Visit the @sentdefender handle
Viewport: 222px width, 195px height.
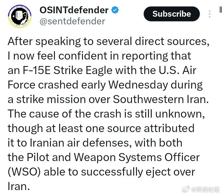click(72, 21)
